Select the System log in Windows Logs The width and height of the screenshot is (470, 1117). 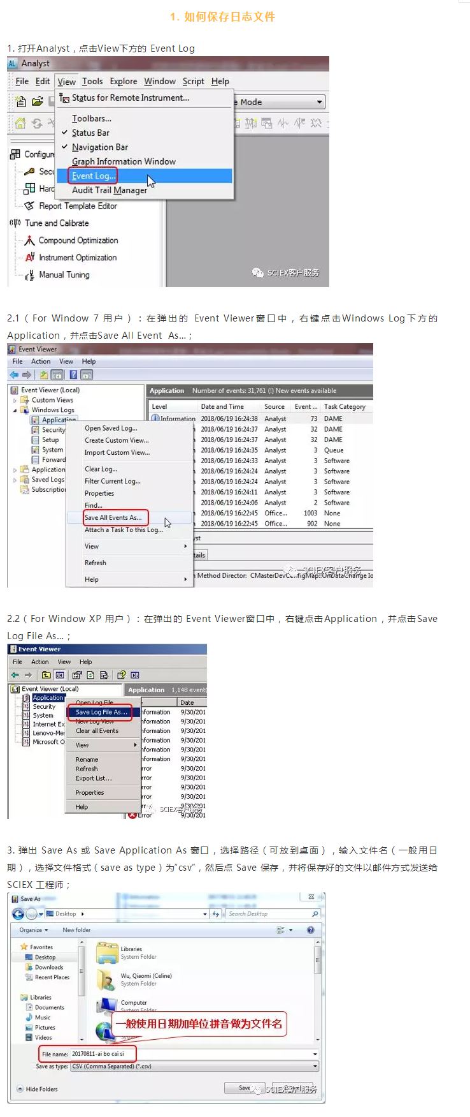52,450
